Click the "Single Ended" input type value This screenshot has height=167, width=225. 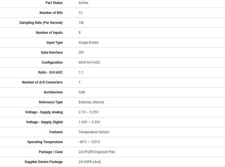88,43
